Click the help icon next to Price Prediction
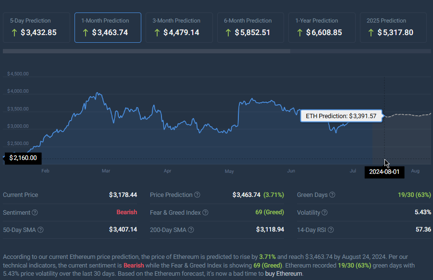Viewport: 433px width, 280px height. [x=197, y=195]
